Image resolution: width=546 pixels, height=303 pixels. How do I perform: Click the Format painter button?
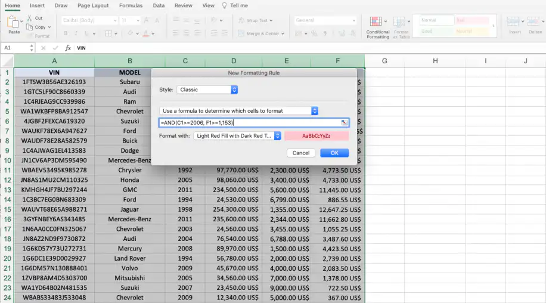(x=38, y=36)
